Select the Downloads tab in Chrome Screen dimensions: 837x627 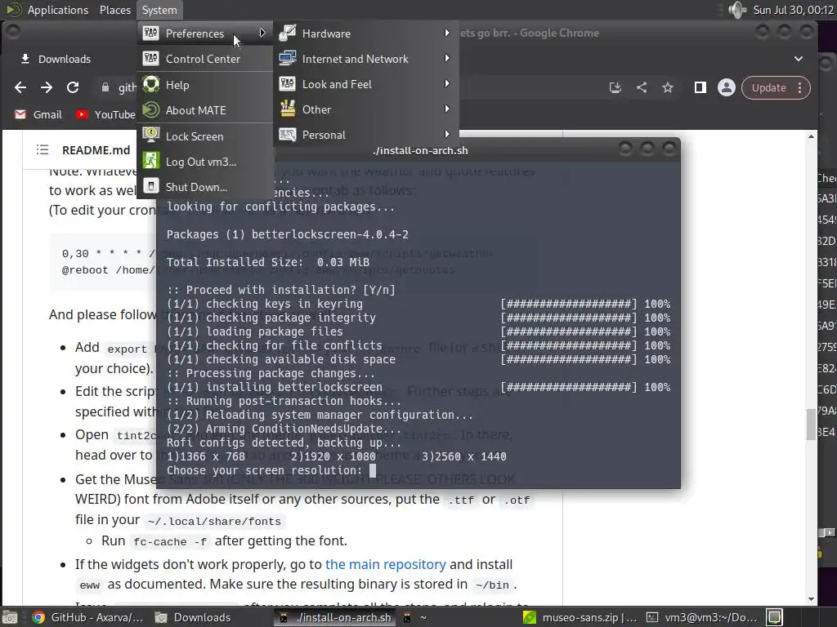point(56,59)
